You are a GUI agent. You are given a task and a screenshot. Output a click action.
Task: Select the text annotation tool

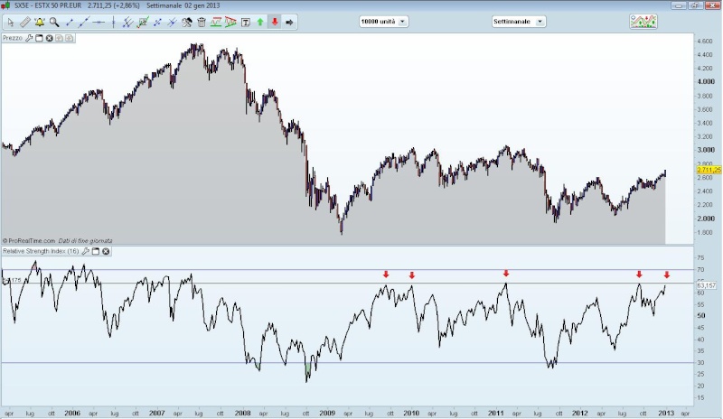click(x=245, y=23)
